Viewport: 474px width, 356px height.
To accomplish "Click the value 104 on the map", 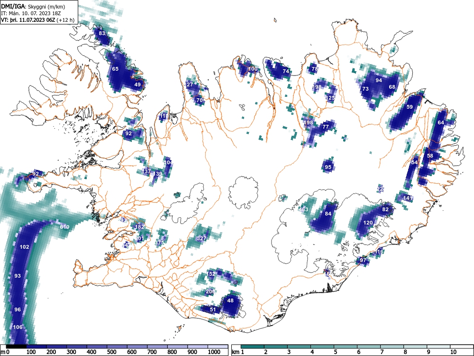I will (168, 162).
